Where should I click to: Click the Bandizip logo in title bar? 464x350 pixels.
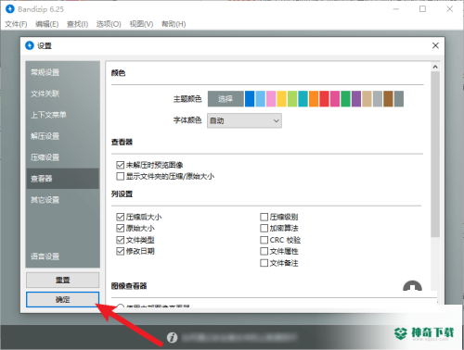(x=10, y=9)
